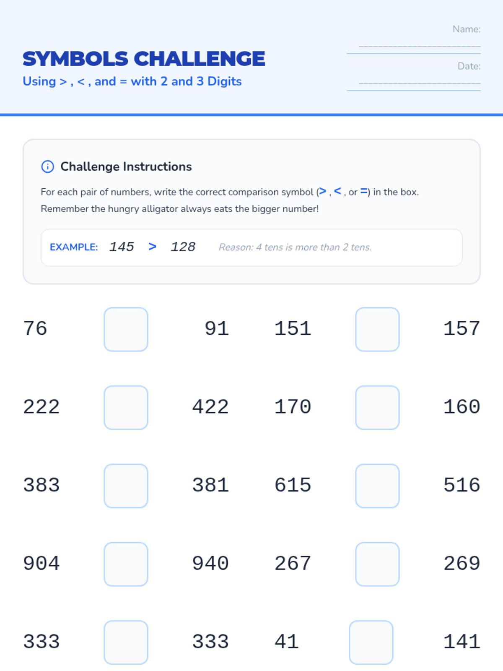
Task: Click answer box between 615 and 516
Action: pos(377,486)
